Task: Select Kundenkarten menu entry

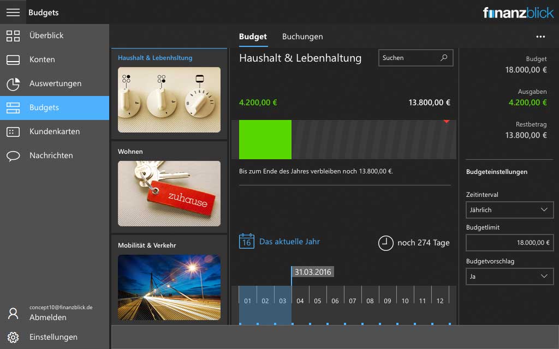Action: pyautogui.click(x=55, y=132)
